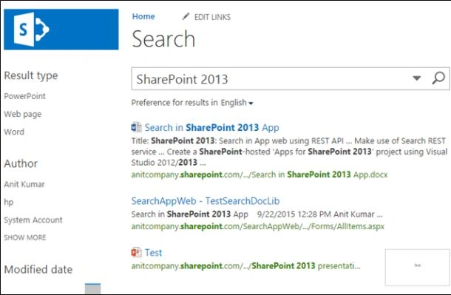This screenshot has height=295, width=451.
Task: Filter results by PowerPoint type
Action: tap(24, 96)
